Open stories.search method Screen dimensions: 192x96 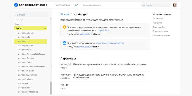[x=24, y=88]
